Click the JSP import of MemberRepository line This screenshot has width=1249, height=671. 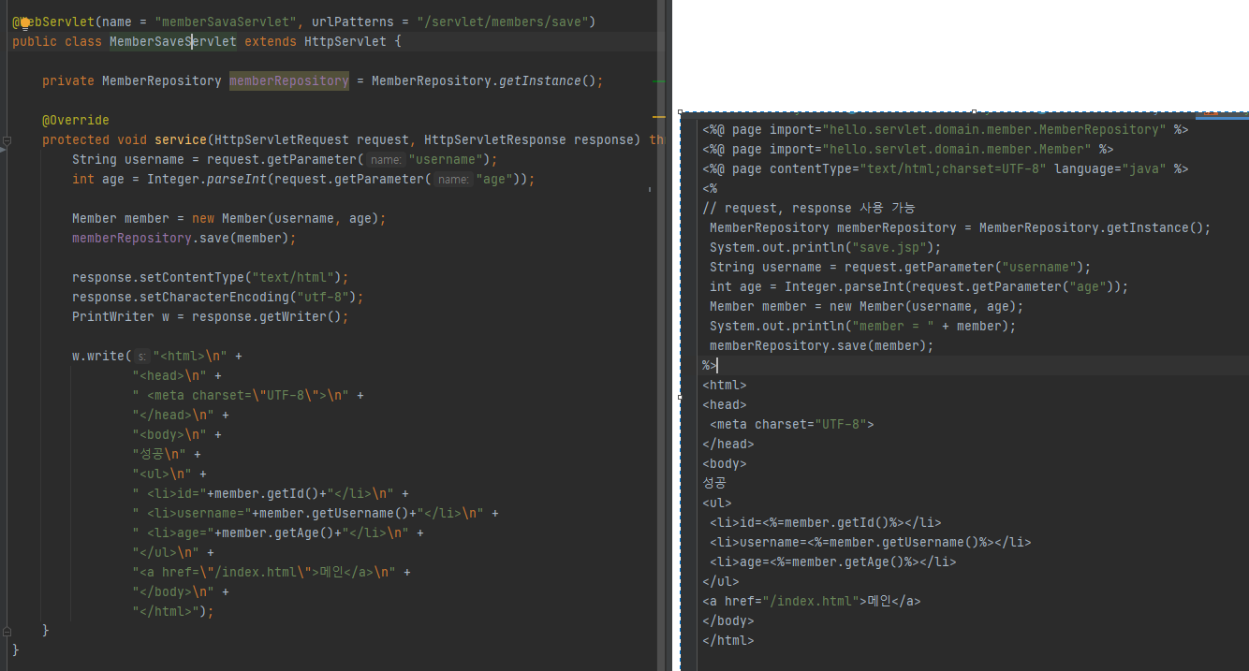coord(946,129)
